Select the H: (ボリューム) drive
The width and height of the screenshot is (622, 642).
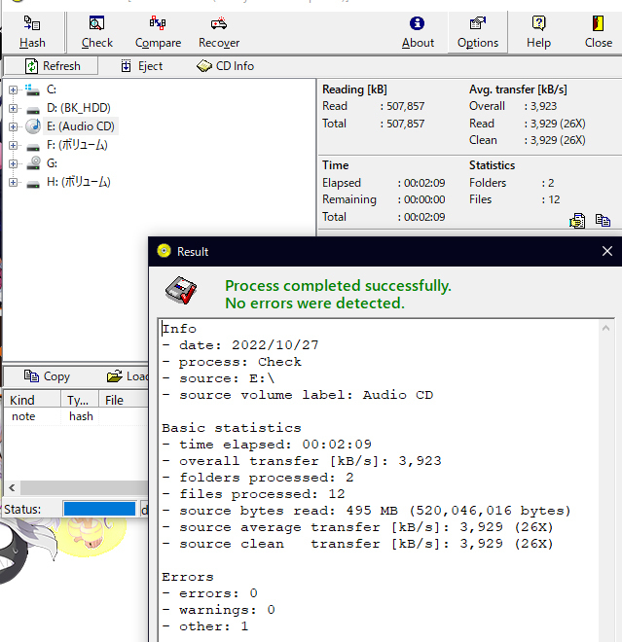click(78, 182)
